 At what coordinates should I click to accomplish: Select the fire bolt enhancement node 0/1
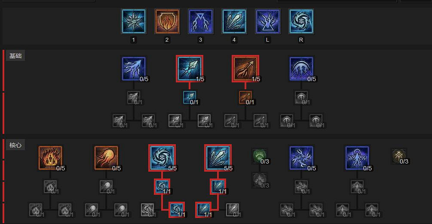click(245, 98)
